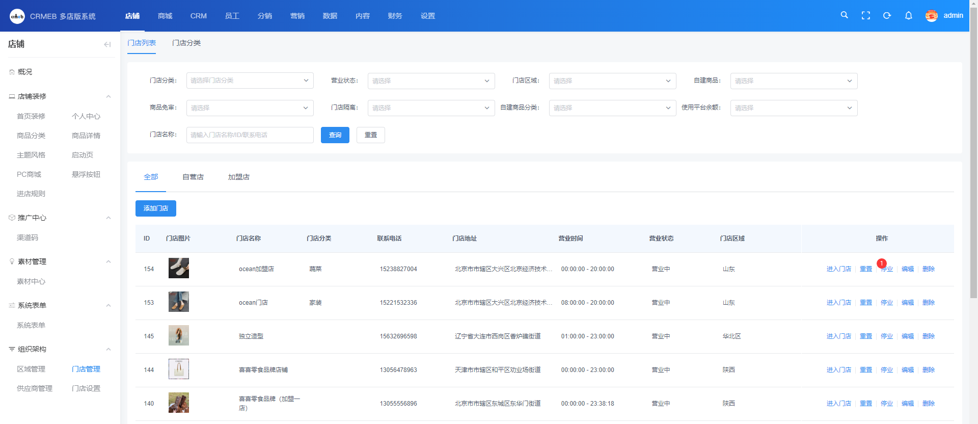The image size is (978, 424).
Task: Open the 分销 top menu
Action: coord(265,16)
